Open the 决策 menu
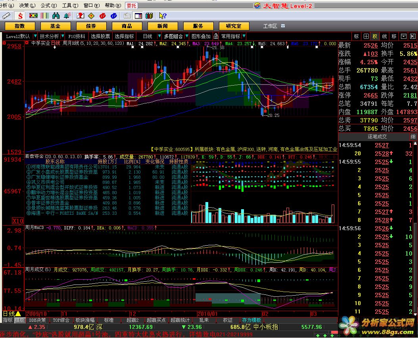The height and width of the screenshot is (338, 418). point(27,6)
